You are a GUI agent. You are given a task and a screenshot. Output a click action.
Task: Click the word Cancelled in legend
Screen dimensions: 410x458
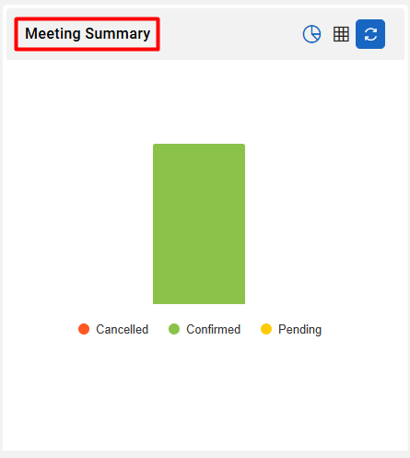click(123, 329)
